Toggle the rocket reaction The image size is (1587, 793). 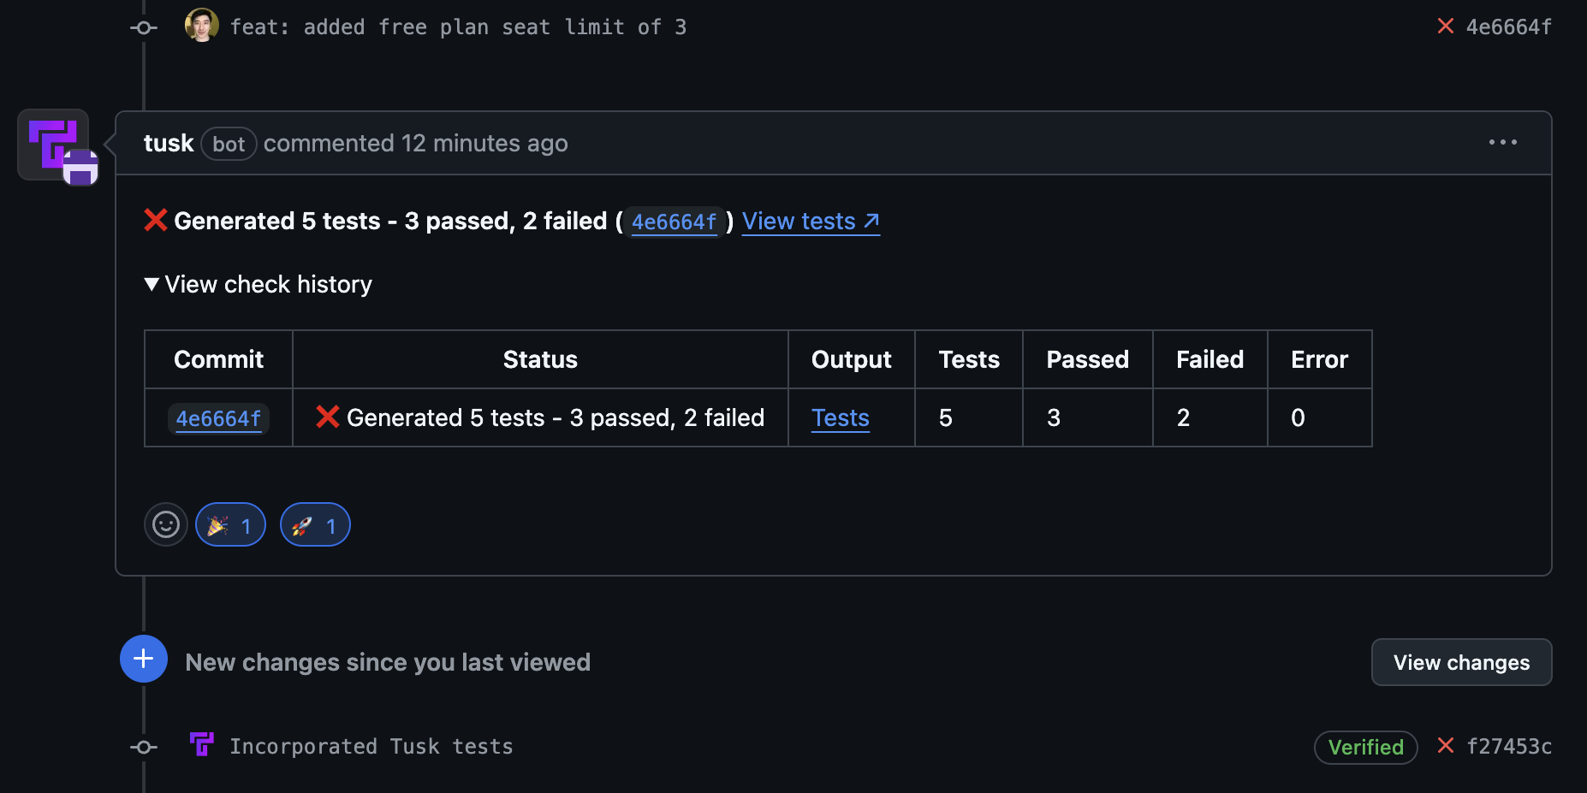(x=315, y=524)
